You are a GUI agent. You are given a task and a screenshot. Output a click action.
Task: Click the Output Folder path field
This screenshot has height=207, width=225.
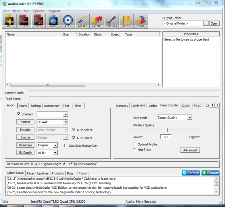point(183,23)
